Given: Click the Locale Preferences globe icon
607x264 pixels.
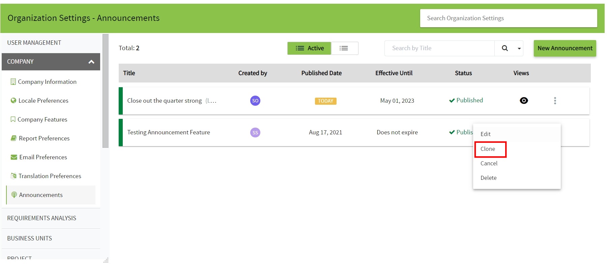Looking at the screenshot, I should (13, 100).
